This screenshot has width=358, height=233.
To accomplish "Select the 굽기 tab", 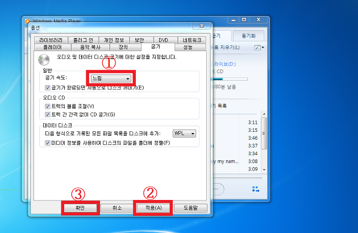I will (x=158, y=47).
